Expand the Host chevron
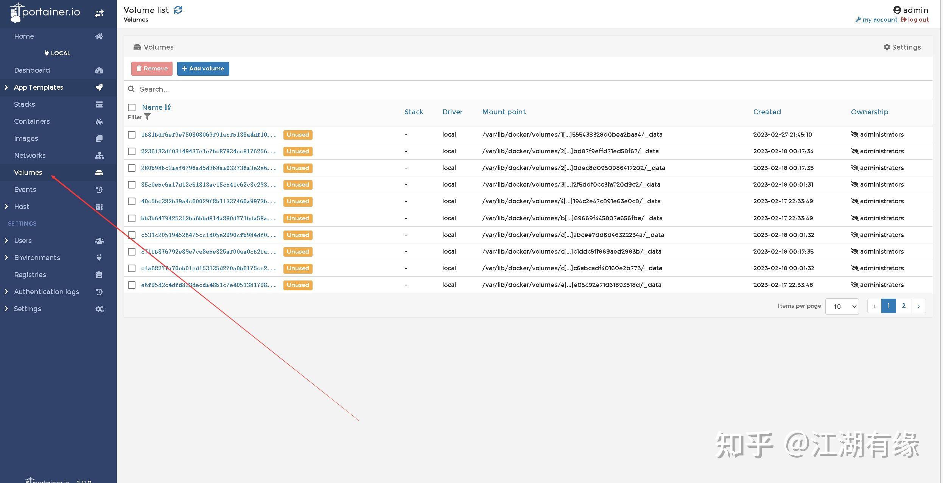The image size is (943, 483). point(6,207)
